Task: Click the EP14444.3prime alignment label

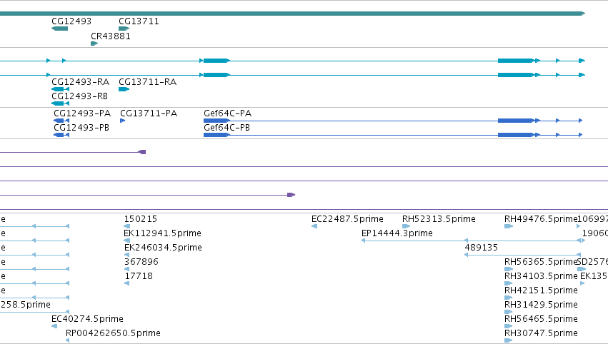Action: click(x=397, y=233)
